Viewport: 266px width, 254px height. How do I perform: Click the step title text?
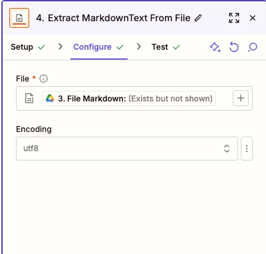point(113,18)
